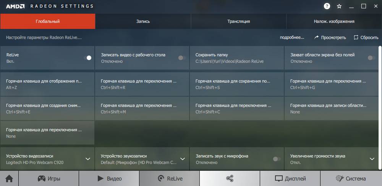Enable Записать звук с микрофона
The image size is (382, 186).
[x=277, y=159]
